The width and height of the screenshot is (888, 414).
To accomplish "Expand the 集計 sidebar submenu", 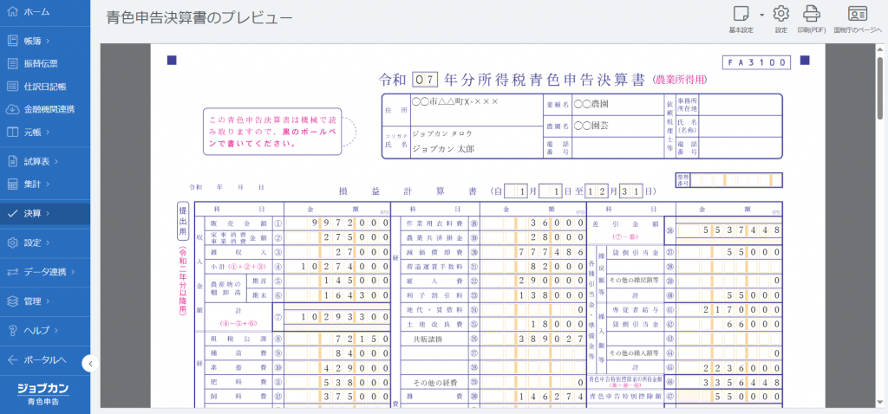I will (35, 184).
